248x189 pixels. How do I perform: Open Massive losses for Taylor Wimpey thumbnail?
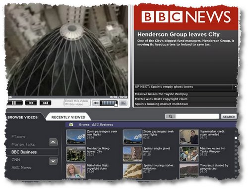pyautogui.click(x=189, y=154)
